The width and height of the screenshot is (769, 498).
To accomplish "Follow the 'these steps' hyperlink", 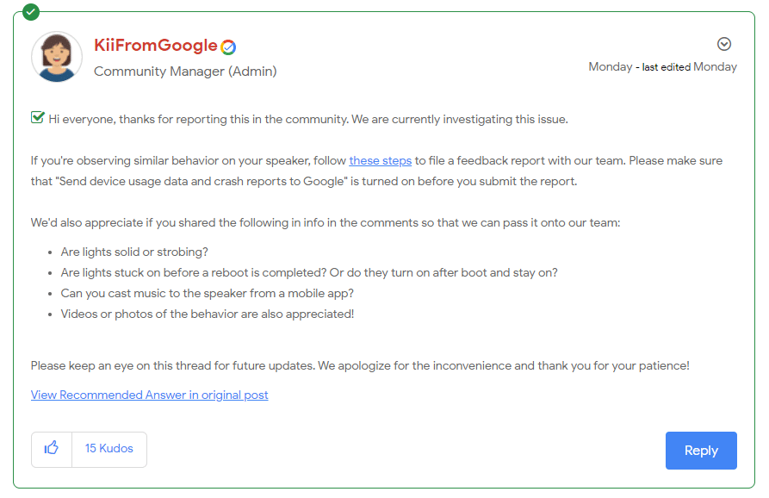I will pyautogui.click(x=380, y=161).
